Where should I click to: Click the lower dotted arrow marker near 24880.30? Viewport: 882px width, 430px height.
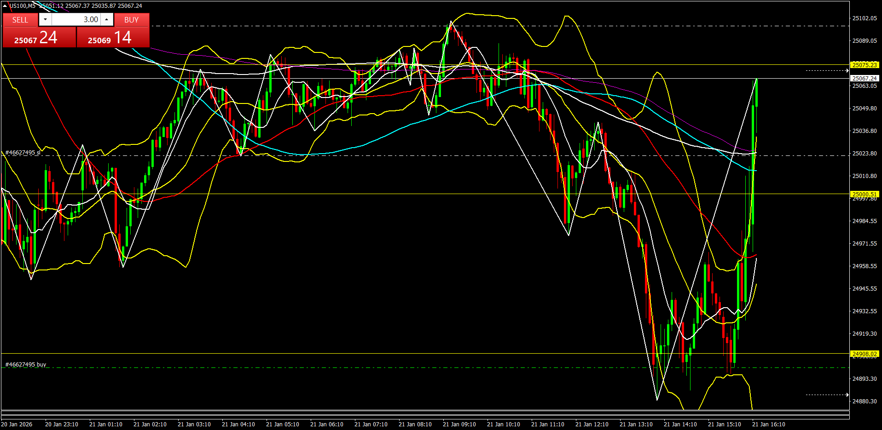(827, 395)
